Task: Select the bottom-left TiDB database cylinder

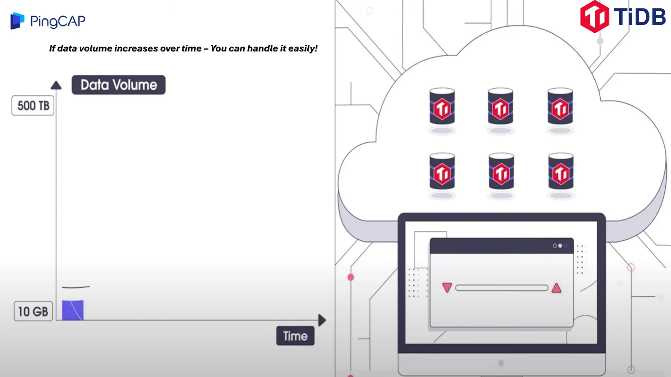Action: pos(442,171)
